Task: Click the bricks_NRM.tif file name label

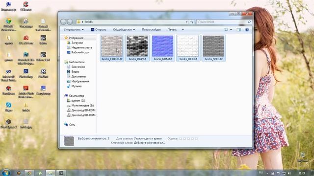Action: pos(162,59)
